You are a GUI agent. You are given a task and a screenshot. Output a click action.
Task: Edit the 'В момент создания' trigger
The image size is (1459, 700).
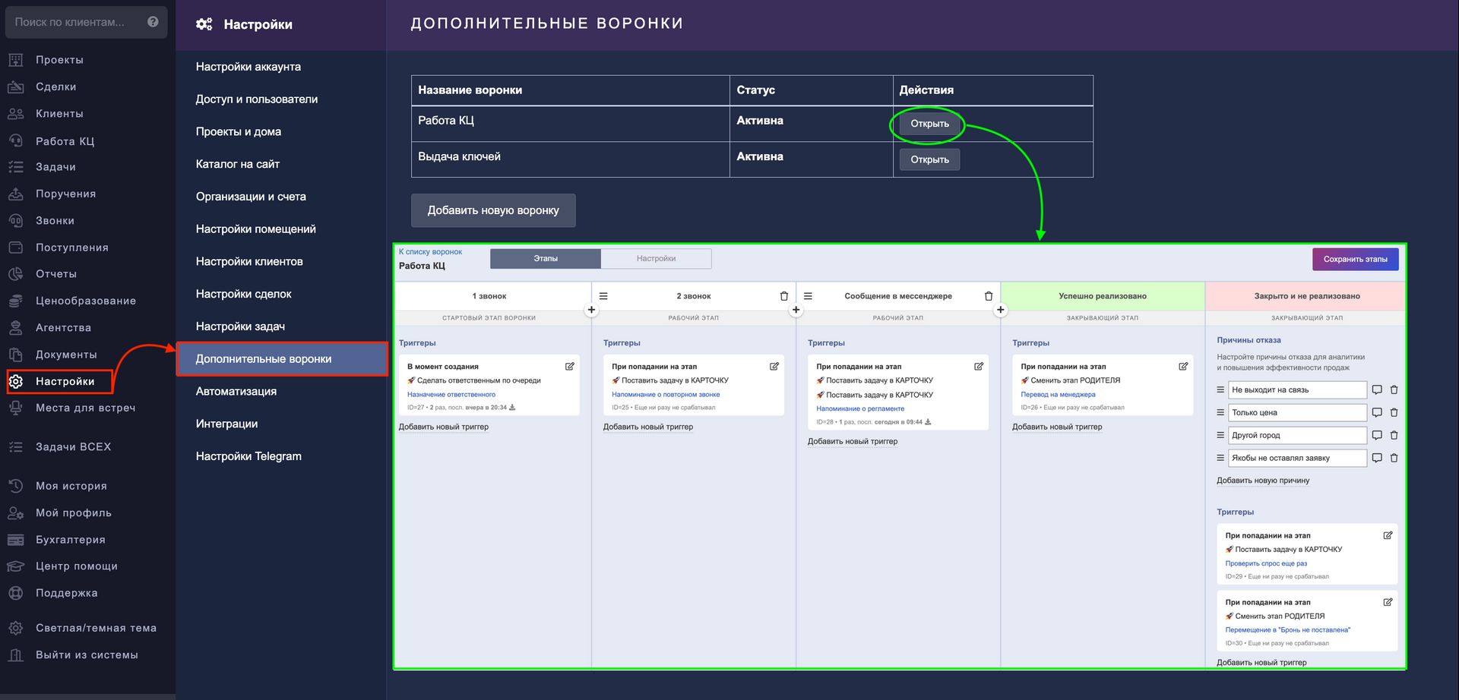coord(569,367)
